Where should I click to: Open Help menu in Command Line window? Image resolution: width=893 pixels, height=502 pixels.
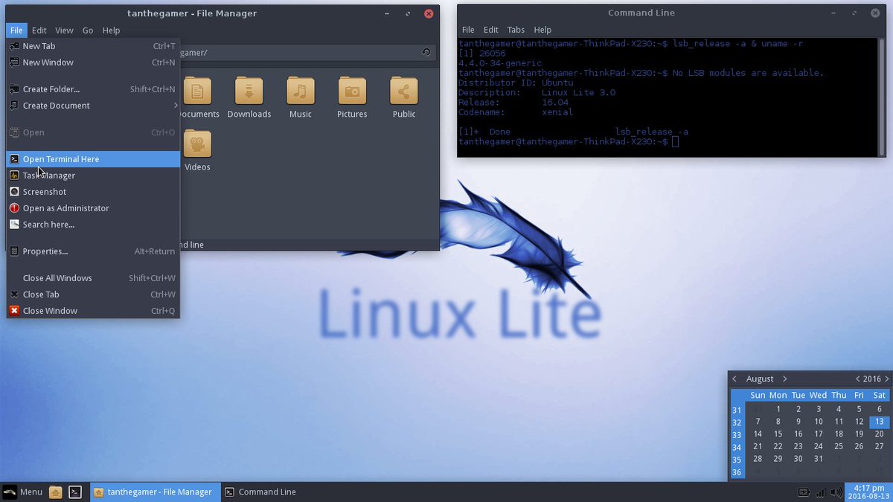click(542, 30)
